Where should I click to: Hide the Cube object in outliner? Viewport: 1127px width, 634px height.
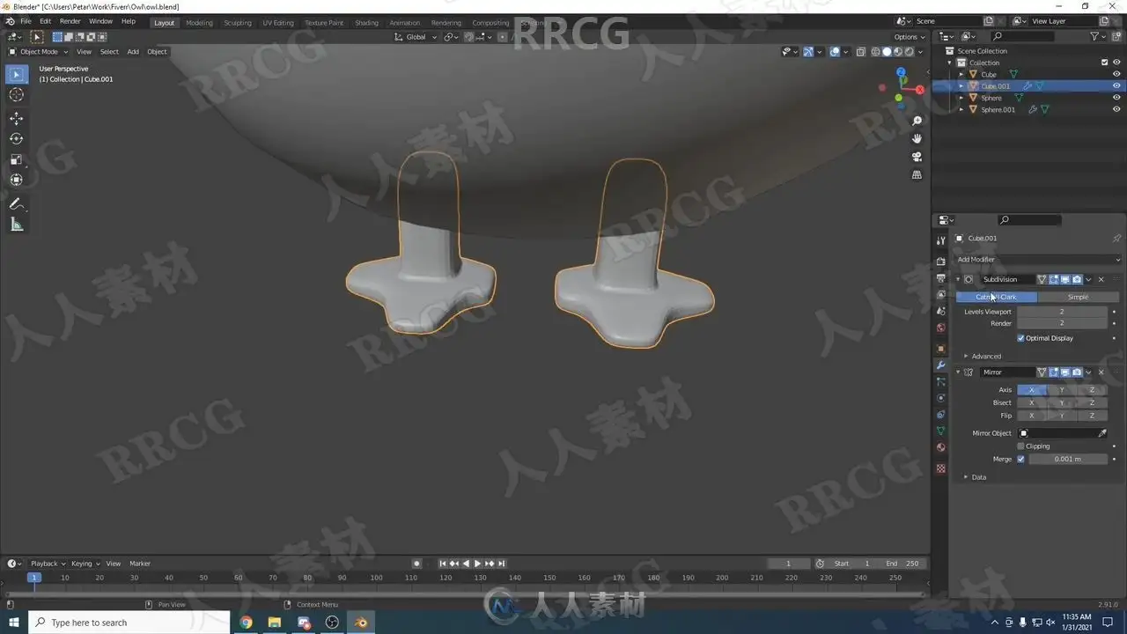(x=1116, y=75)
